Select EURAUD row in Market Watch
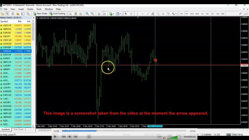Screen dimensions: 249x140 coord(16,51)
